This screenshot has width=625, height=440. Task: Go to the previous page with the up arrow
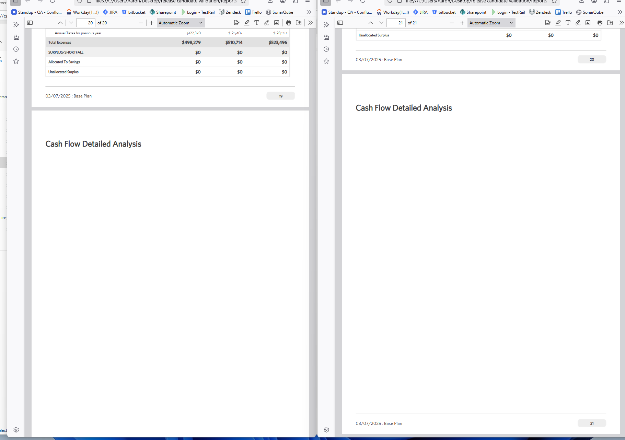[60, 23]
